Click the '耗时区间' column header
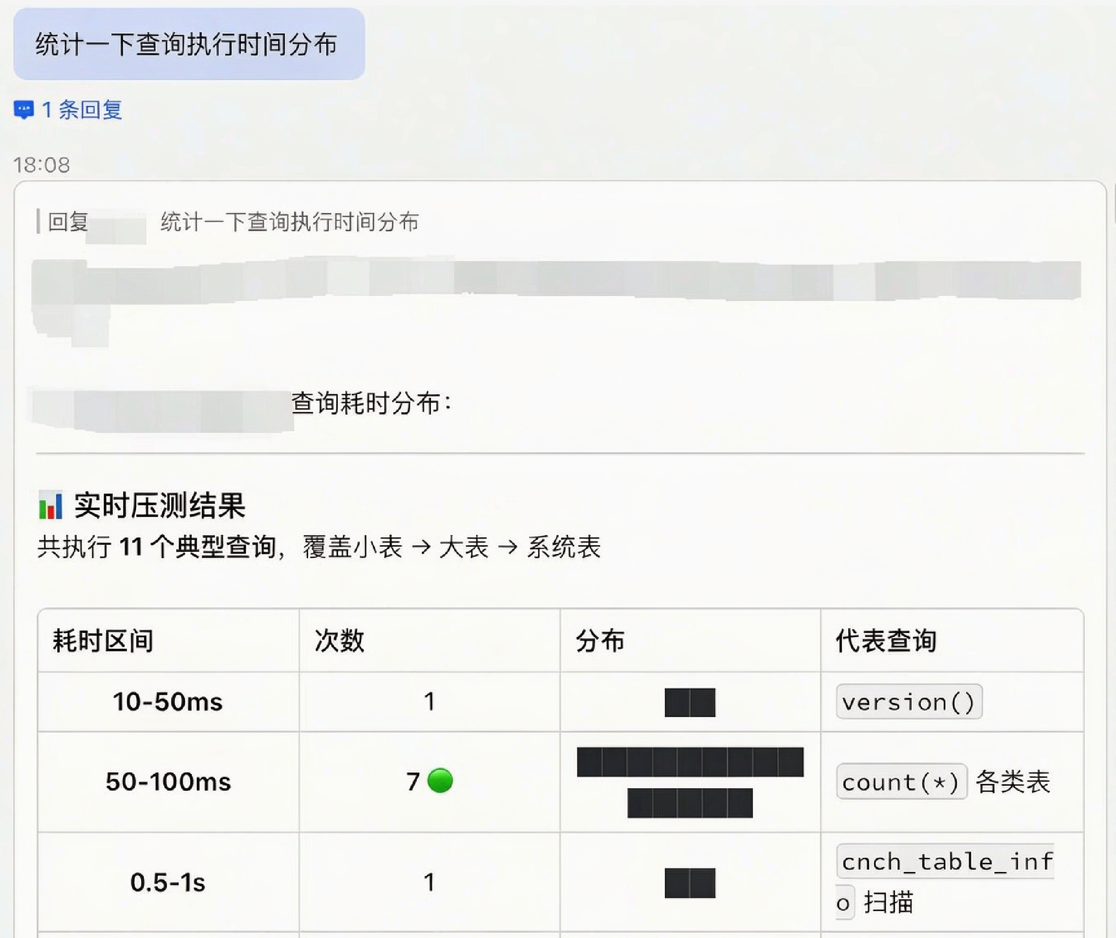Image resolution: width=1116 pixels, height=938 pixels. click(x=103, y=640)
